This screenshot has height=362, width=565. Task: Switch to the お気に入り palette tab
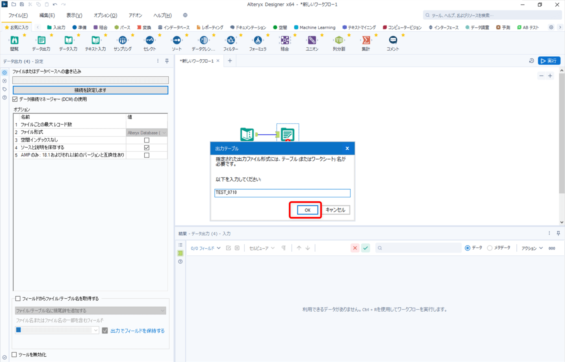tap(17, 27)
